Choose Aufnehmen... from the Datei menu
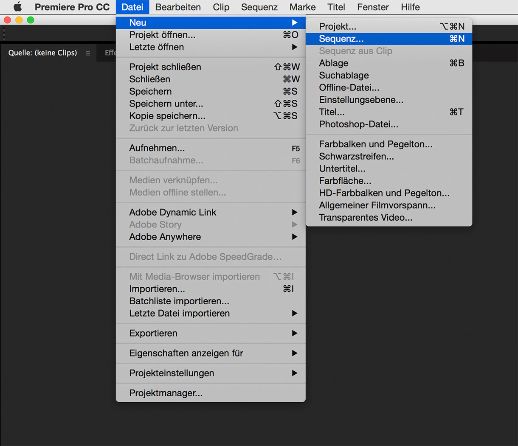 (x=211, y=148)
